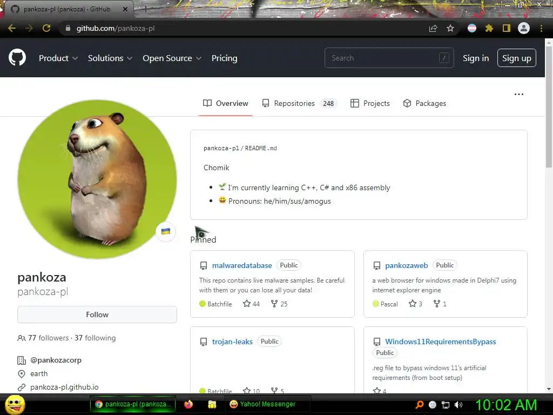
Task: Open the Chrome profile avatar icon
Action: coord(524,28)
